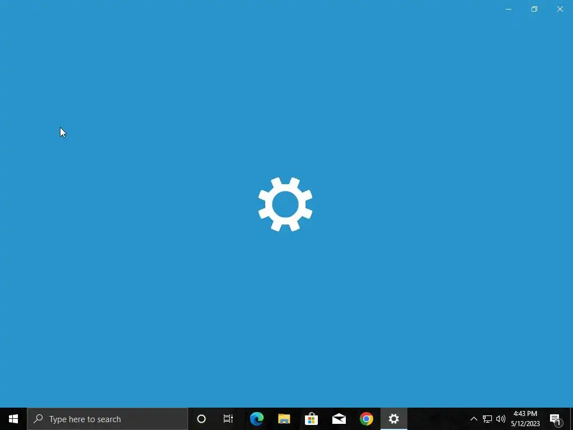Open the volume control
This screenshot has height=430, width=573.
[501, 419]
